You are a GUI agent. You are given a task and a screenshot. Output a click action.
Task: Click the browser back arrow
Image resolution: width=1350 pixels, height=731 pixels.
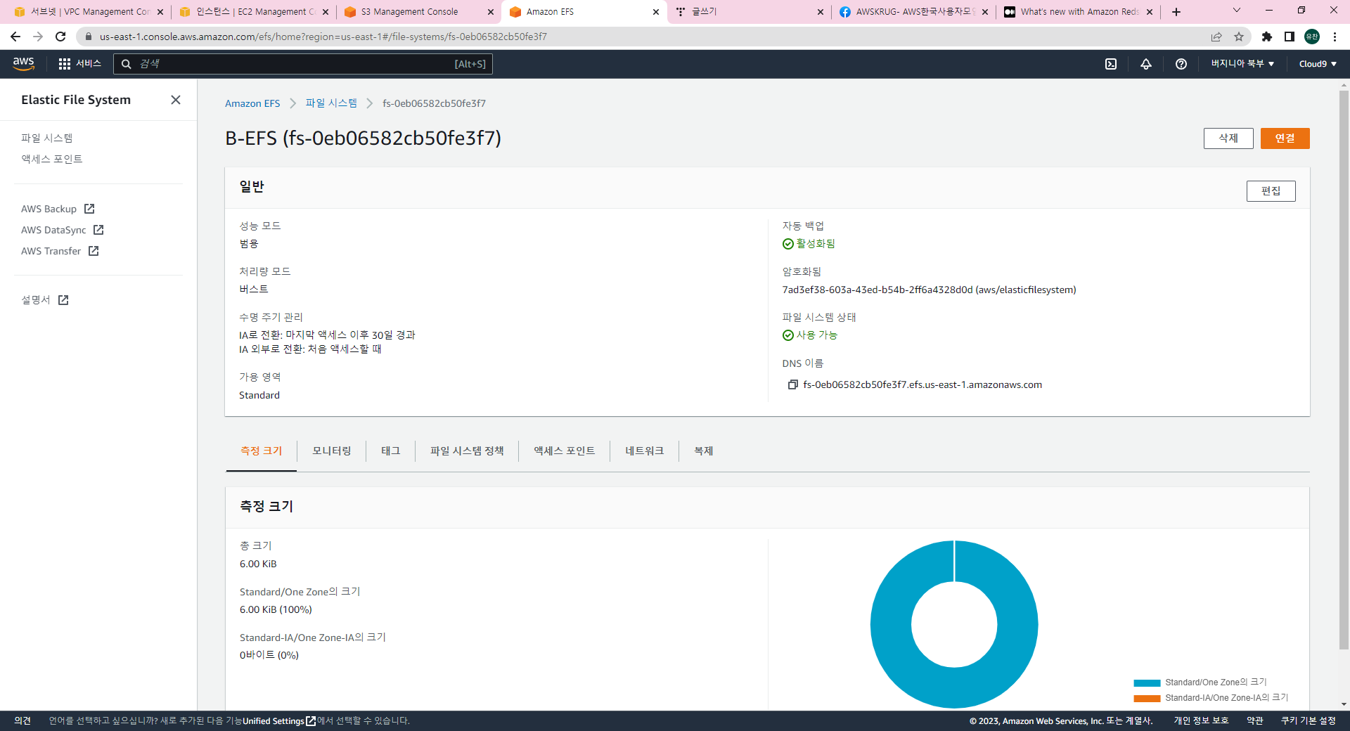(x=15, y=37)
